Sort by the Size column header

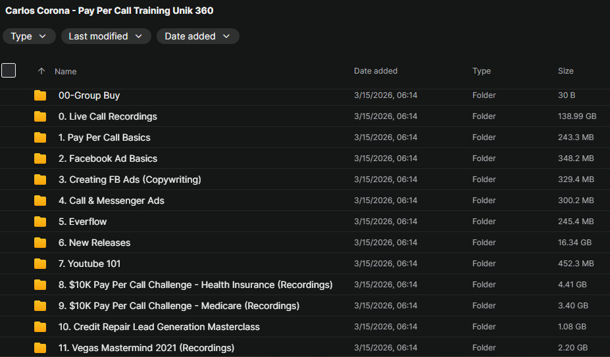click(x=565, y=71)
